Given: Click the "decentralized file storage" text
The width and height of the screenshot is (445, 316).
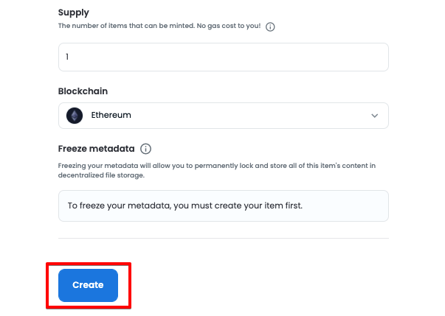Looking at the screenshot, I should 103,176.
